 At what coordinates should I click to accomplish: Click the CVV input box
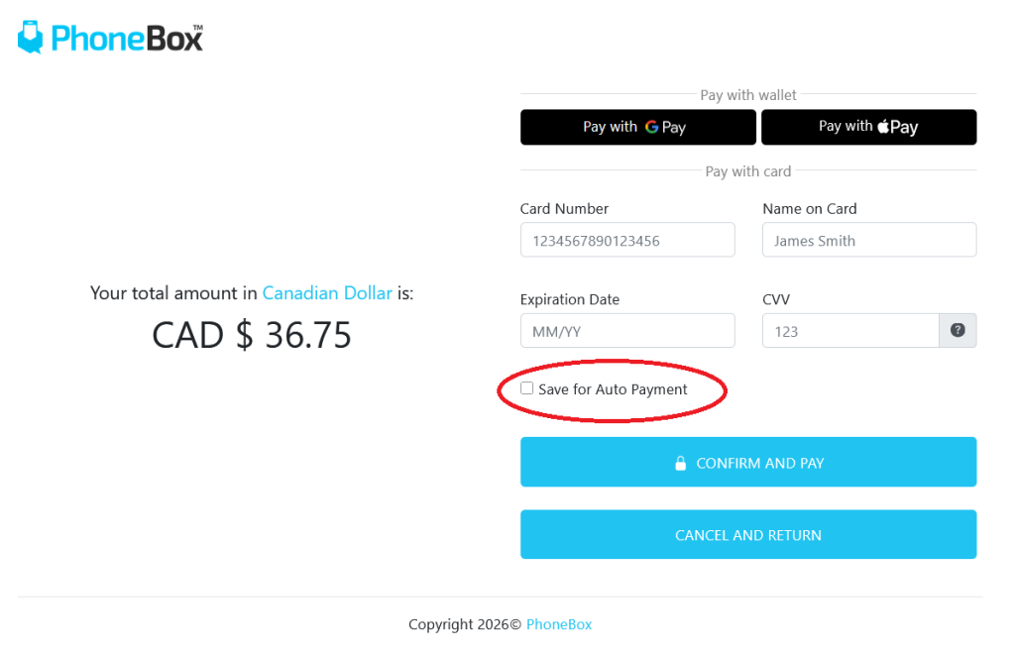850,331
